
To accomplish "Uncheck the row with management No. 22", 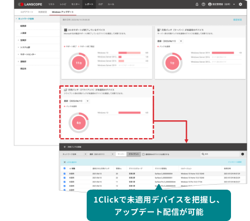I will 64,178.
